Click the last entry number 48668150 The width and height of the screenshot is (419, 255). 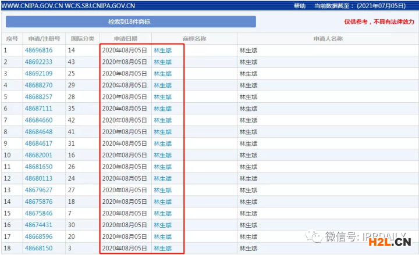click(38, 248)
